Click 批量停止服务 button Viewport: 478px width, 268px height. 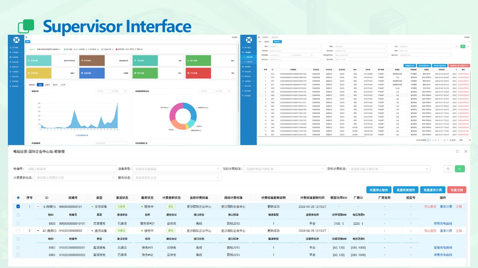pos(379,190)
